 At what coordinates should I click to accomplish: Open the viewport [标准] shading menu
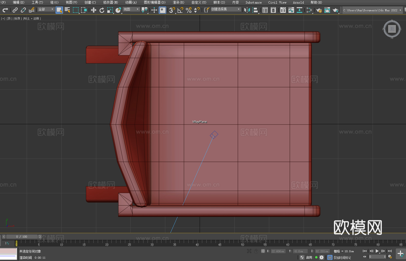pyautogui.click(x=18, y=18)
